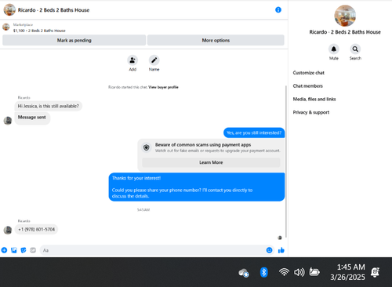The width and height of the screenshot is (392, 287).
Task: Click '$1,100 · 2 Beds 2 Baths House' listing text
Action: pyautogui.click(x=39, y=31)
